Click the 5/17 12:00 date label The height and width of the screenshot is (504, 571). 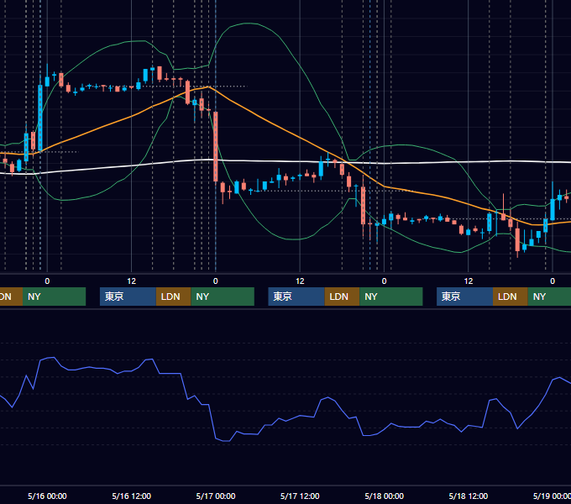click(300, 496)
